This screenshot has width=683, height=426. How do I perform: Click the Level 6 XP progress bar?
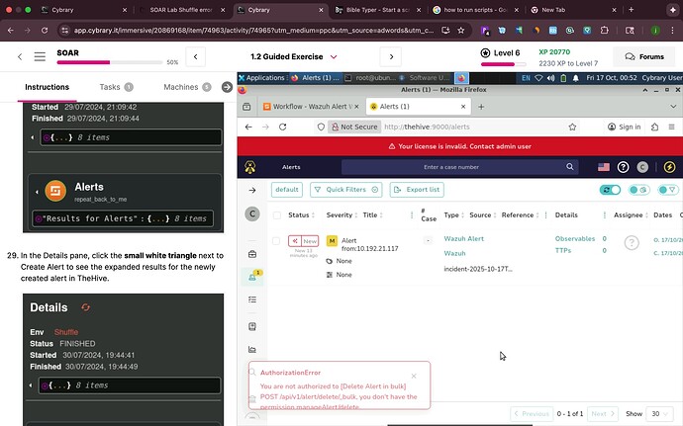504,64
